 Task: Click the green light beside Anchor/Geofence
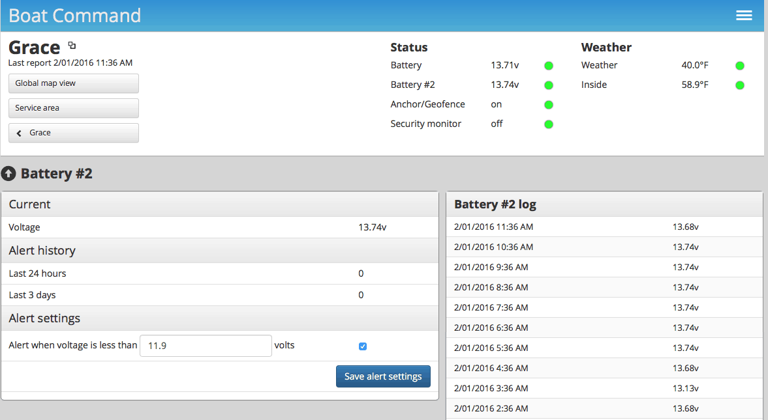point(548,104)
